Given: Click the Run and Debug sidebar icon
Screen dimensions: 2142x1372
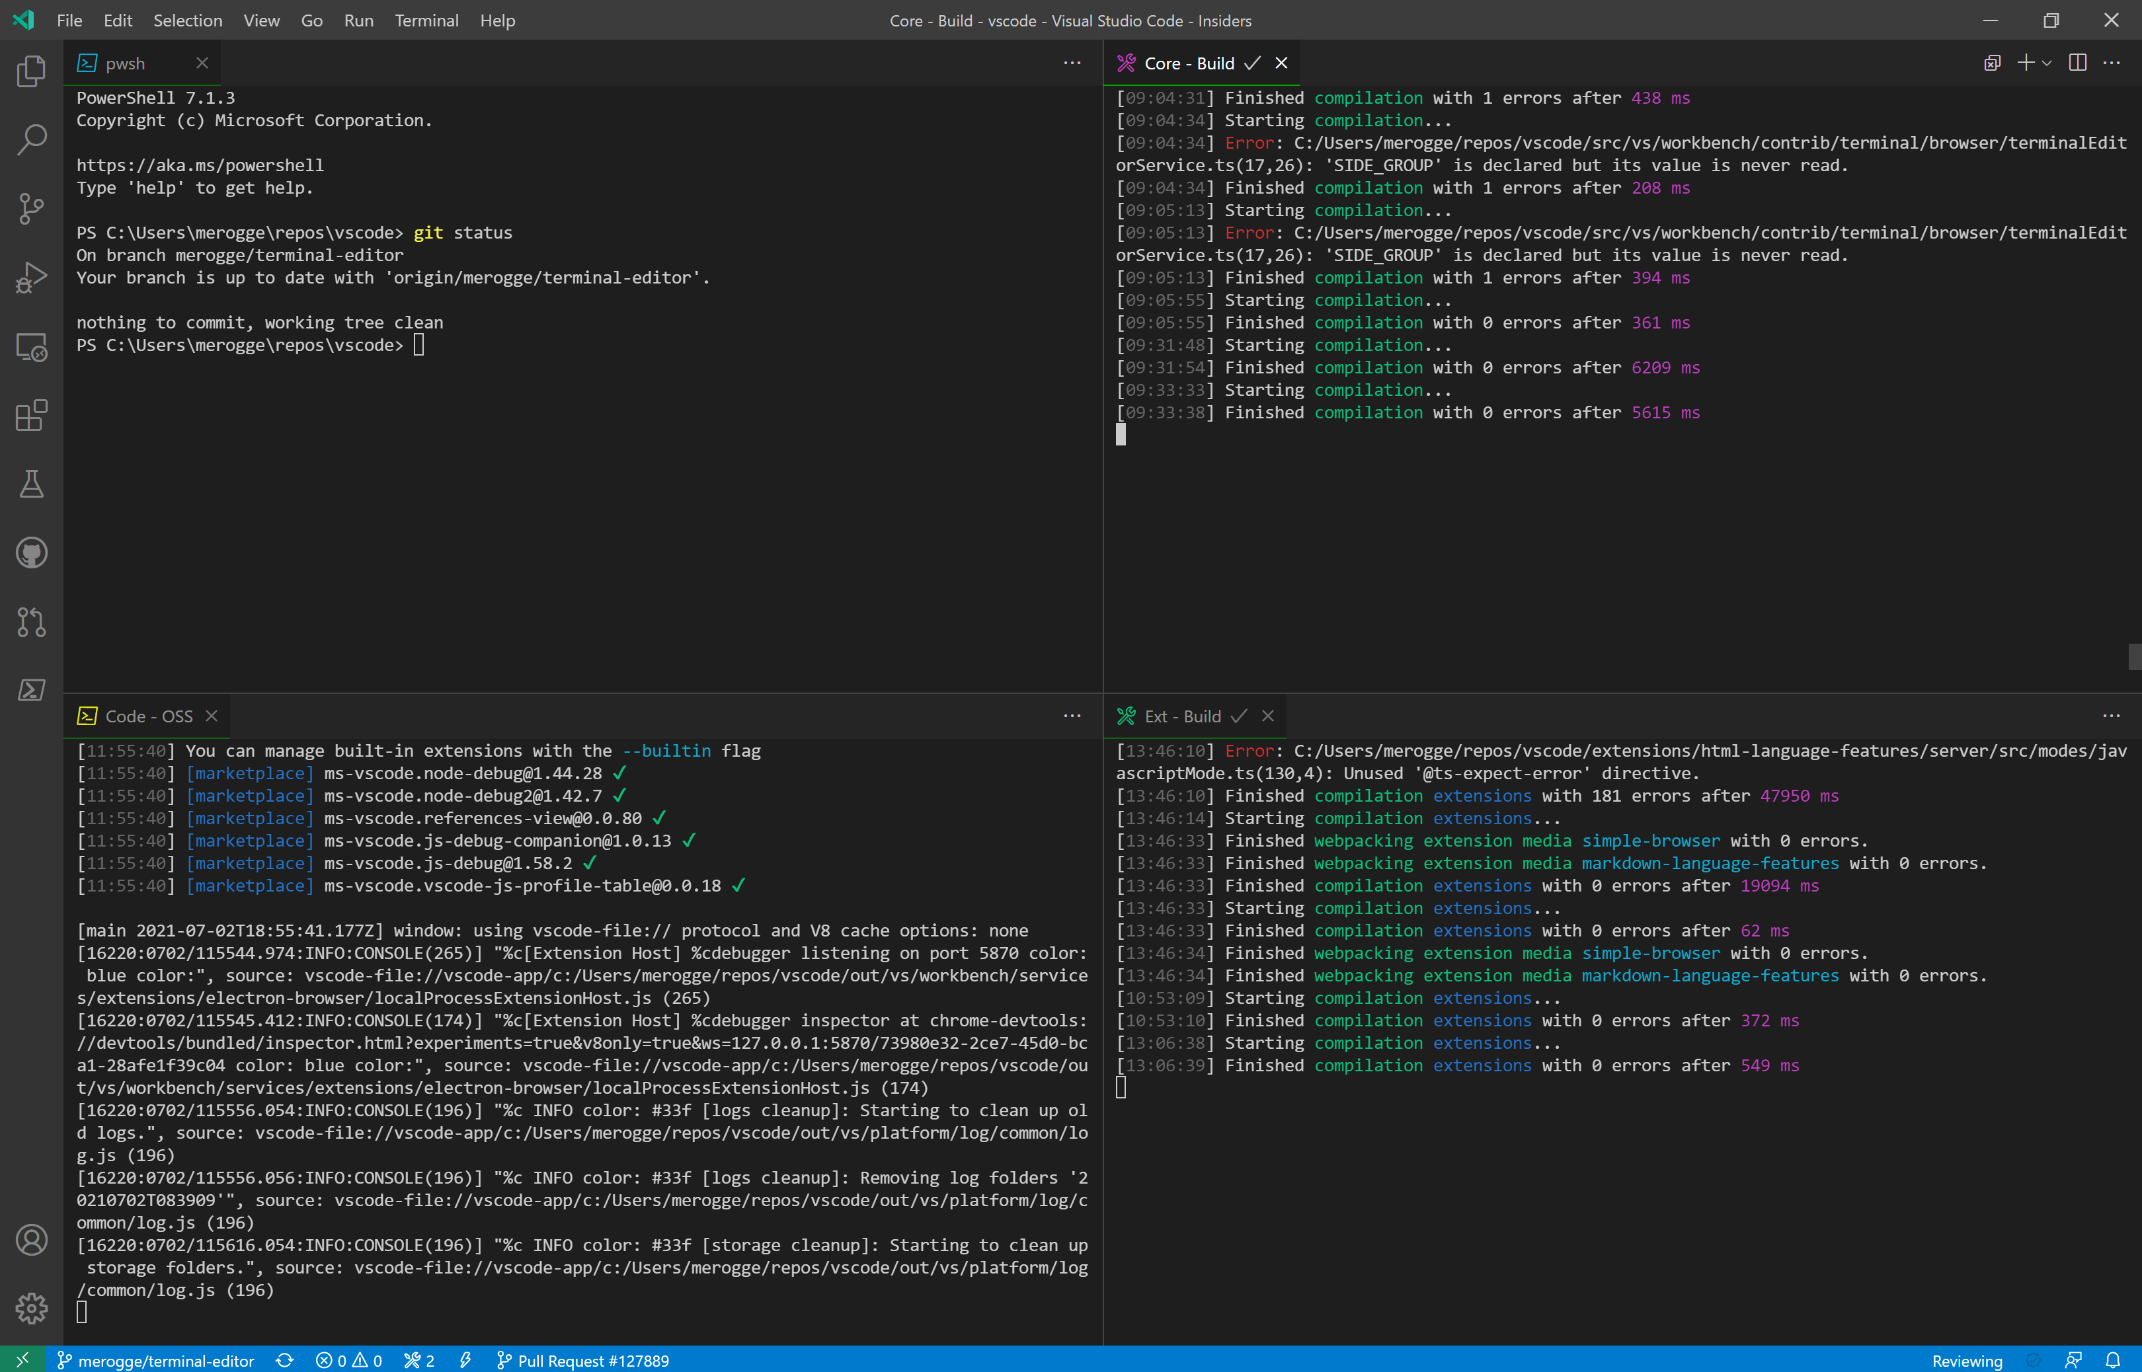Looking at the screenshot, I should (34, 278).
